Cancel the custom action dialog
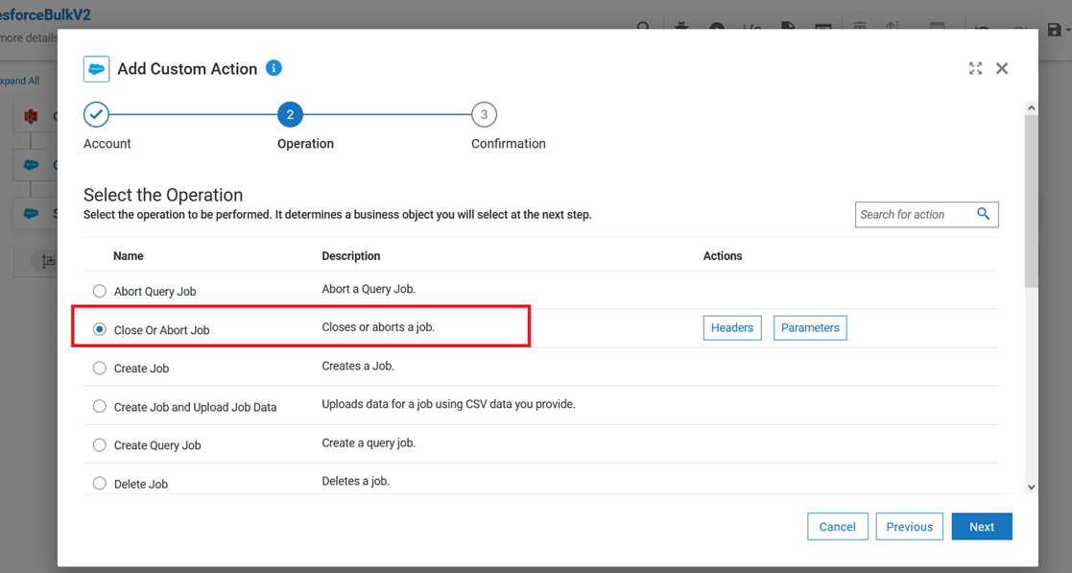 click(837, 527)
